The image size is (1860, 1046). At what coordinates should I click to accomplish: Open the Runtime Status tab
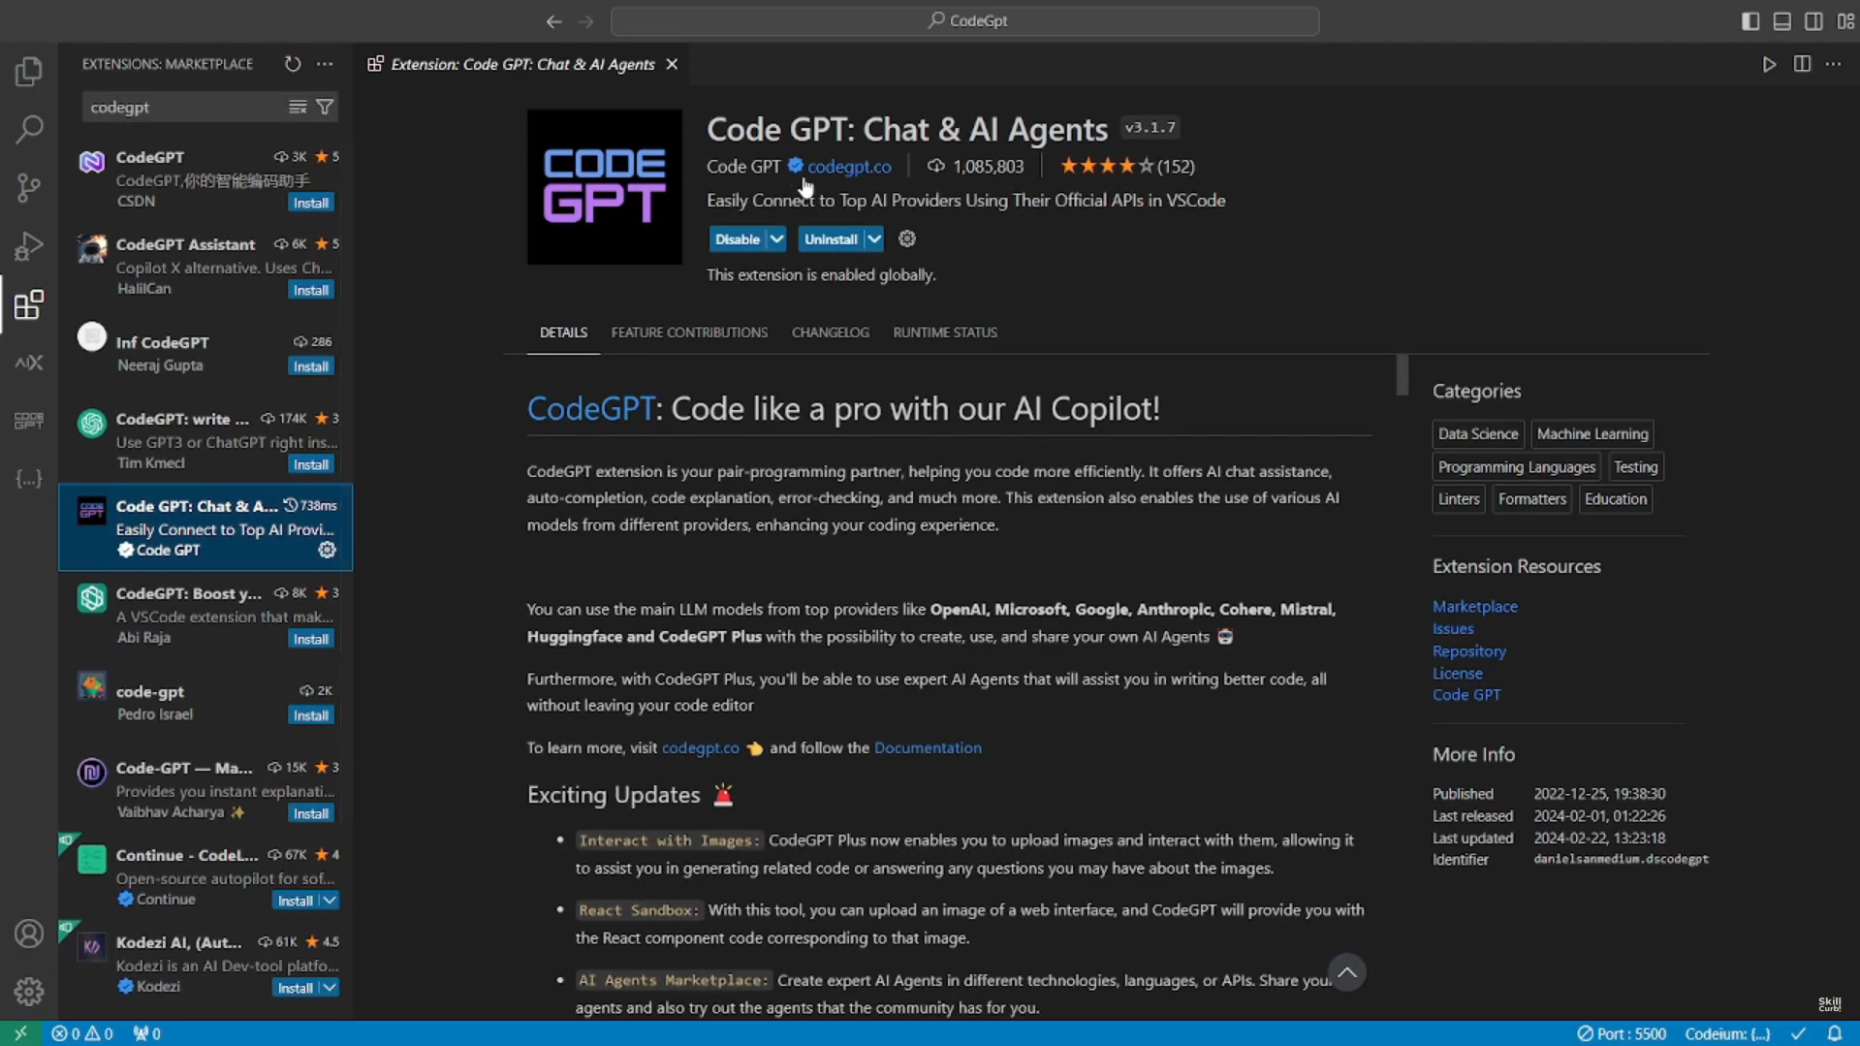(x=945, y=333)
